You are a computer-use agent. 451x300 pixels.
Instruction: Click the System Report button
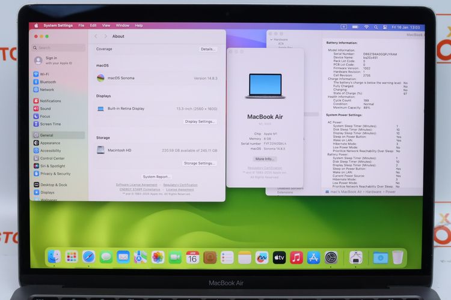(x=157, y=176)
